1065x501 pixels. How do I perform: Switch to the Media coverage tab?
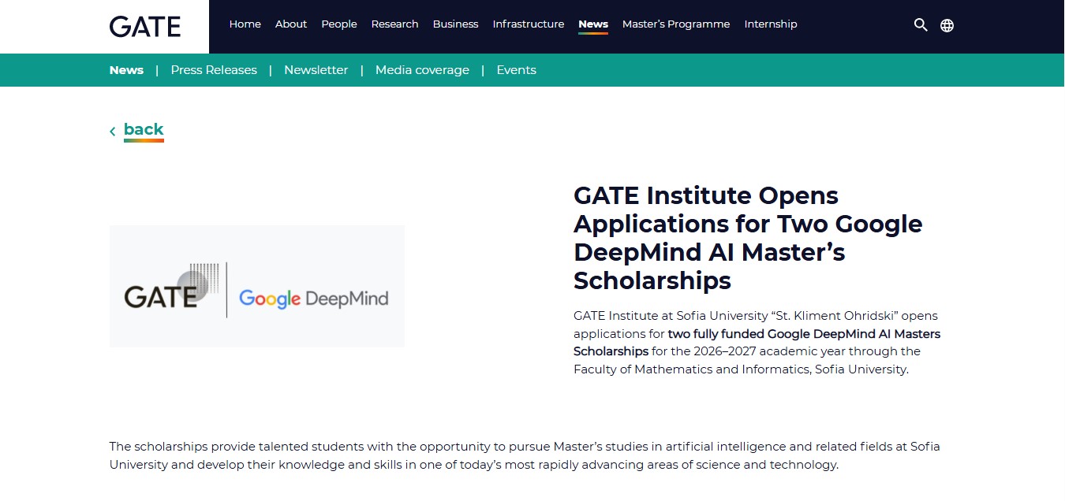422,70
